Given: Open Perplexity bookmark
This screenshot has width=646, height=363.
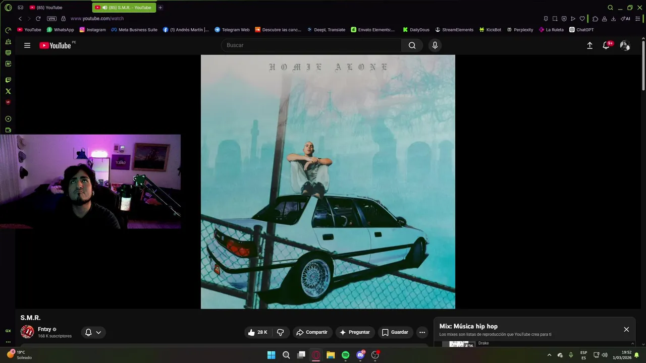Looking at the screenshot, I should click(x=520, y=30).
